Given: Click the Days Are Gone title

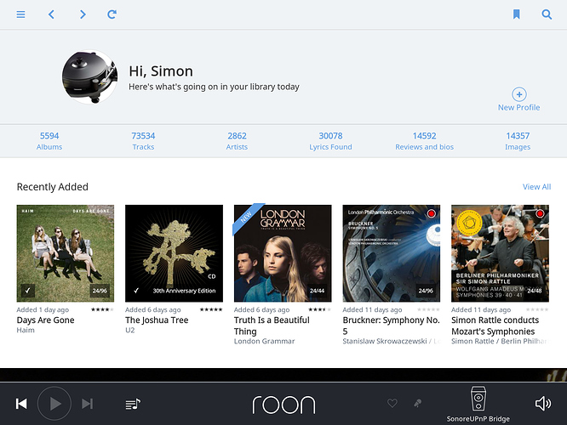Looking at the screenshot, I should 46,320.
